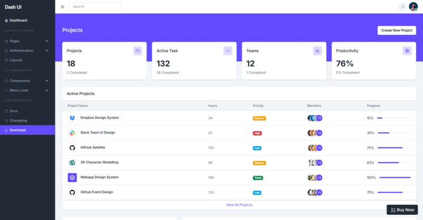Open the Dashboard menu item

[27, 21]
